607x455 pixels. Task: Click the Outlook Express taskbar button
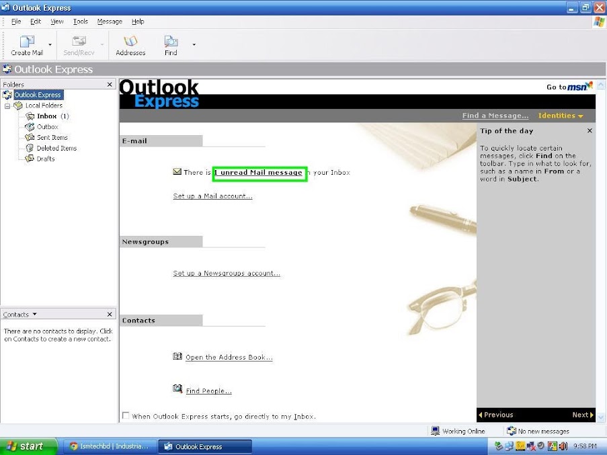(x=205, y=446)
